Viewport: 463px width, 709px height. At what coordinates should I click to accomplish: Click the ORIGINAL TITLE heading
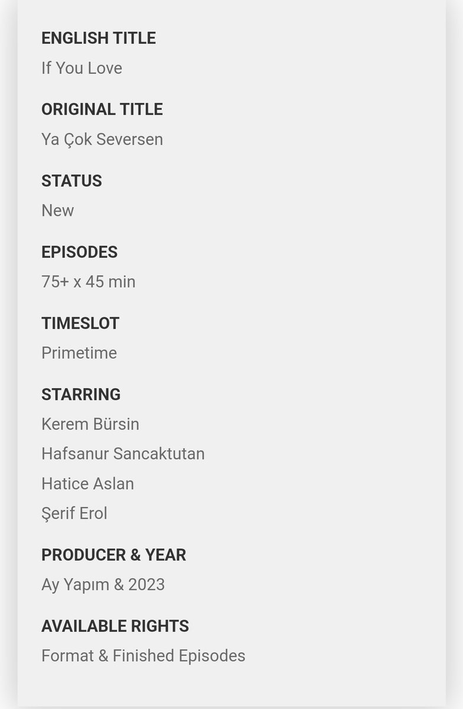click(x=102, y=109)
